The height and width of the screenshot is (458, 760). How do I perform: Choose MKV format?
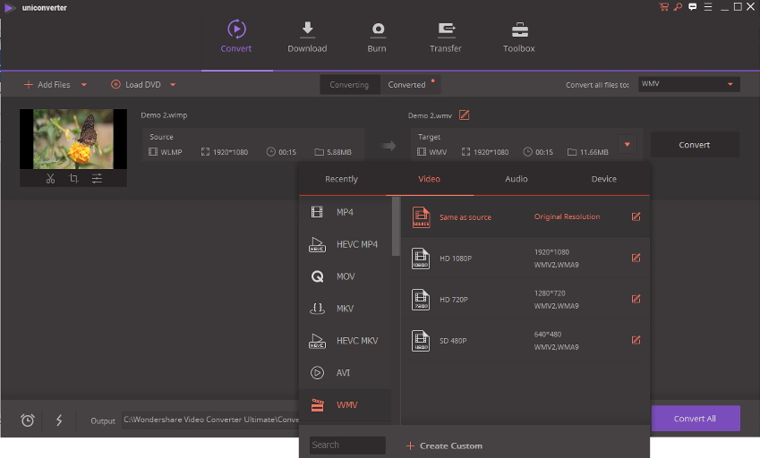[346, 309]
